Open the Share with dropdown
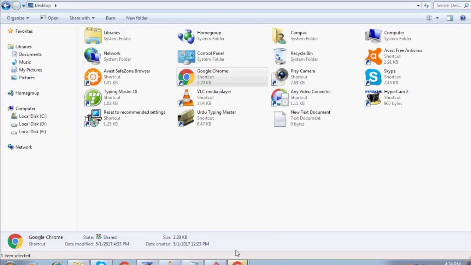Image resolution: width=471 pixels, height=265 pixels. pyautogui.click(x=82, y=18)
